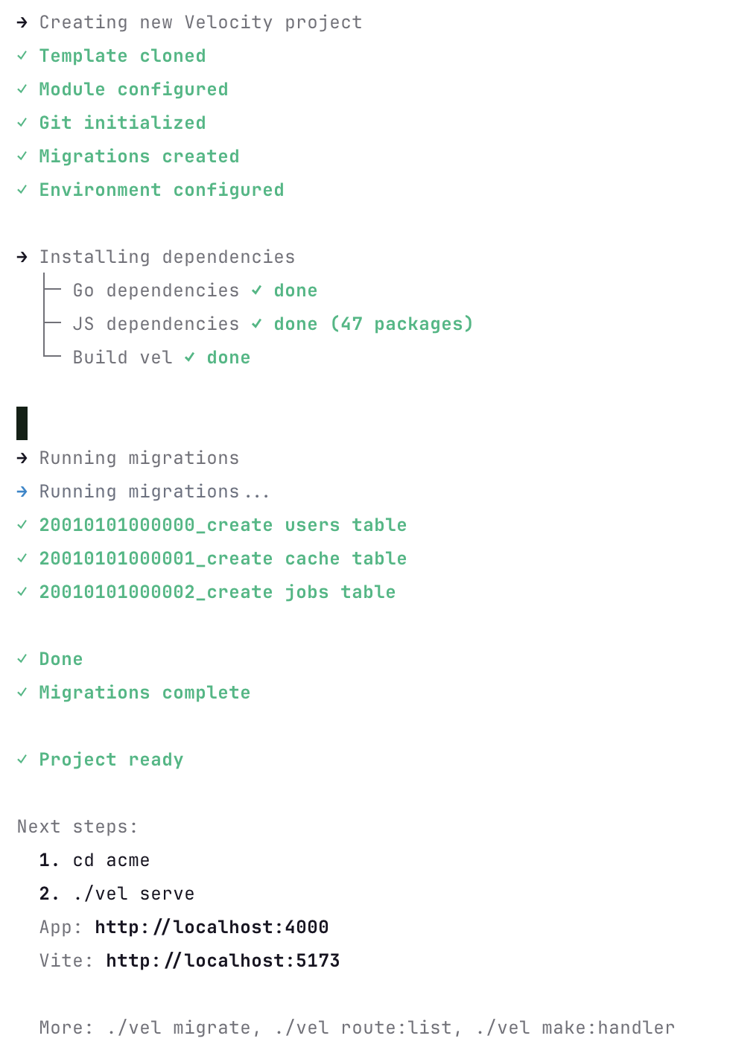730x1059 pixels.
Task: Open the Vite http://localhost:5173 link
Action: [x=223, y=961]
